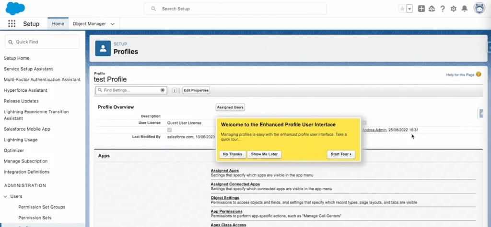Open the Help question mark icon
The image size is (491, 227).
coord(443,9)
